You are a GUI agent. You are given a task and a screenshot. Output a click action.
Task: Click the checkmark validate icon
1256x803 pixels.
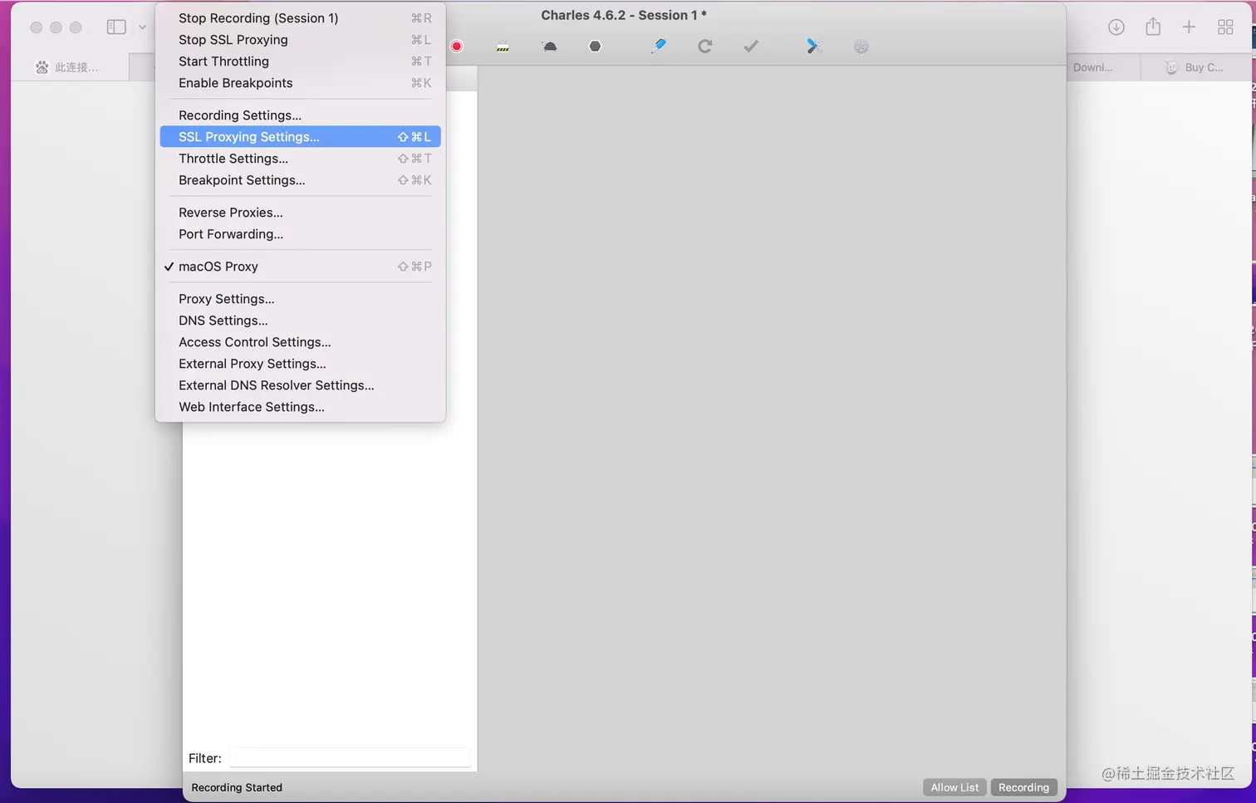pos(751,47)
